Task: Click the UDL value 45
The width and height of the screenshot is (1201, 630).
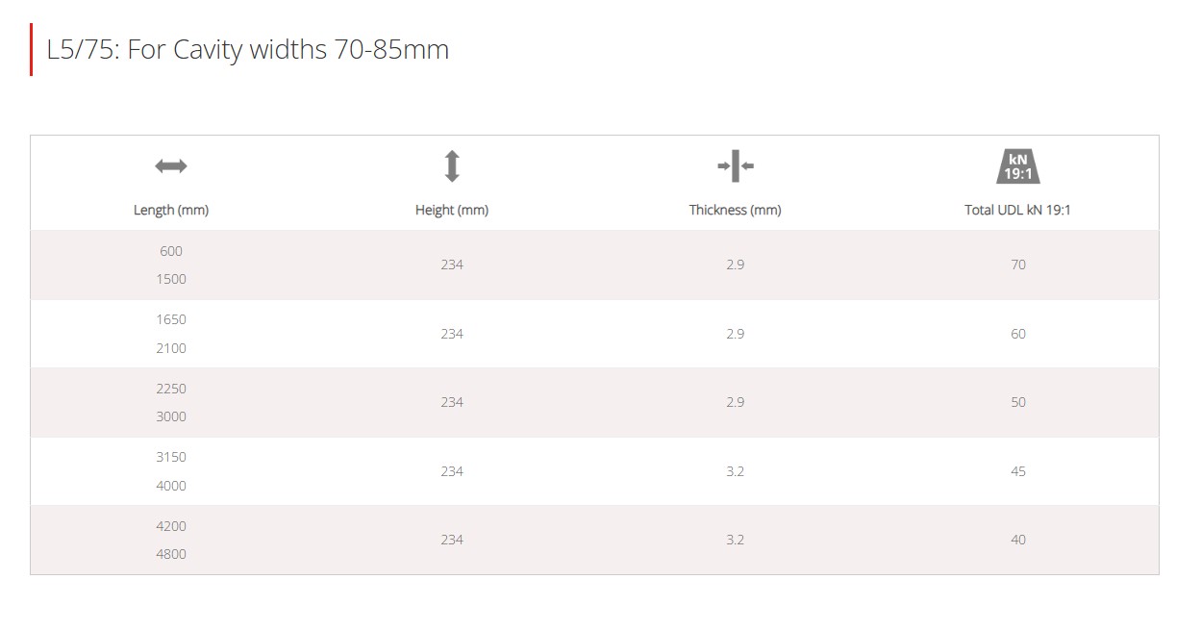Action: (x=1018, y=471)
